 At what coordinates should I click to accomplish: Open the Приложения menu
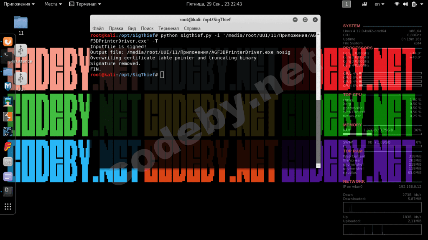click(19, 4)
